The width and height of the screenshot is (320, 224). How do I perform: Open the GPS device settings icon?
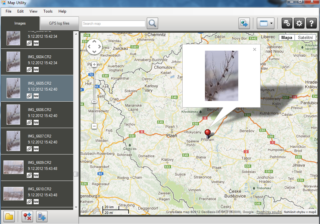coord(287,23)
